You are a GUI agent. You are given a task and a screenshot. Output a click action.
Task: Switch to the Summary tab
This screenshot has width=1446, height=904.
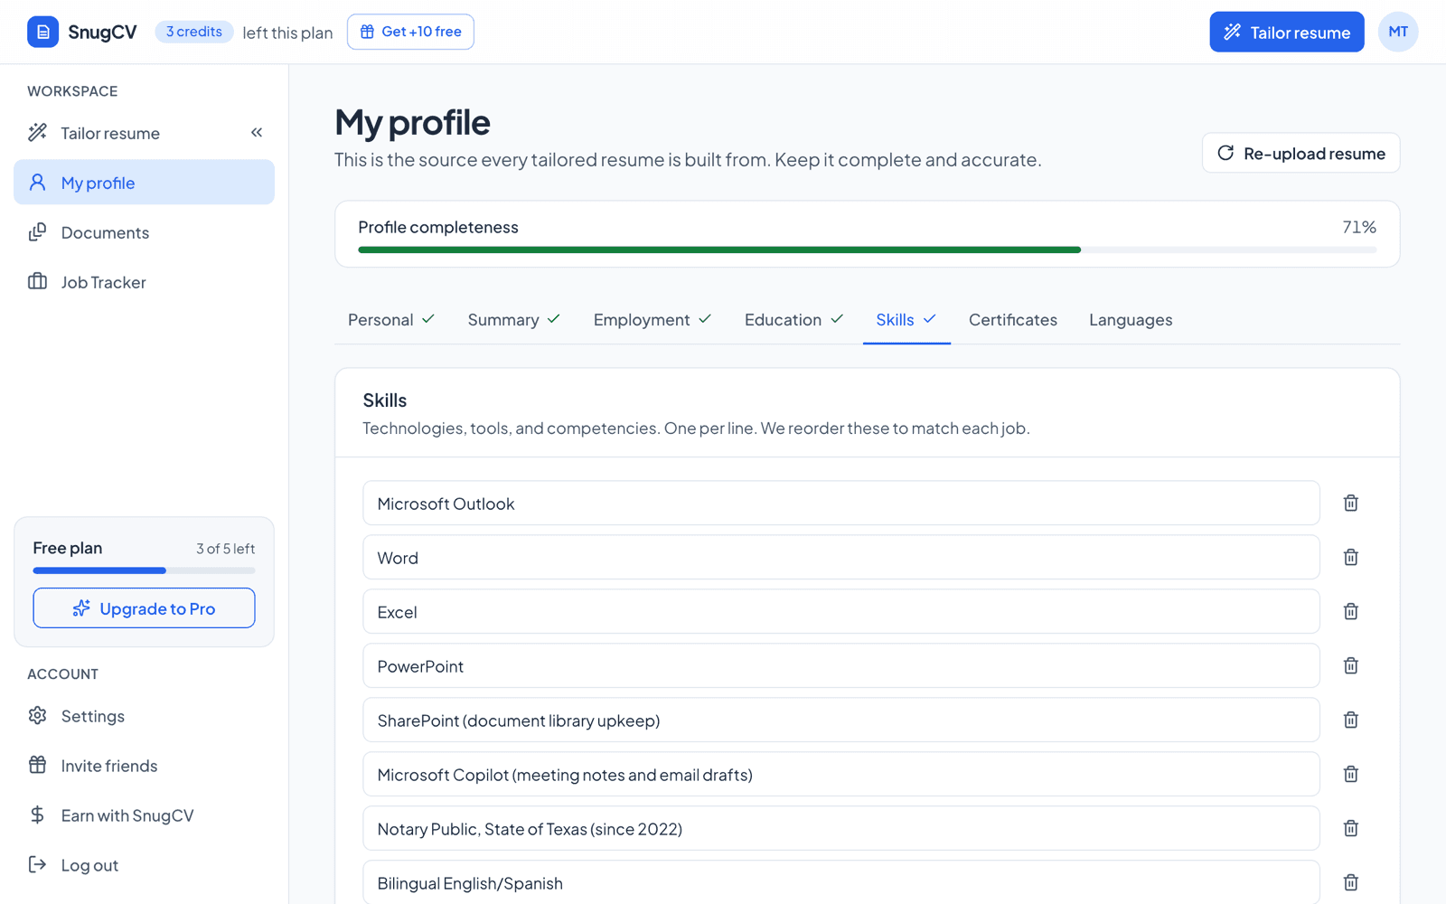coord(513,320)
